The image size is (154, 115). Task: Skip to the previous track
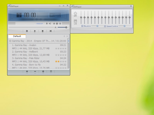(27, 31)
